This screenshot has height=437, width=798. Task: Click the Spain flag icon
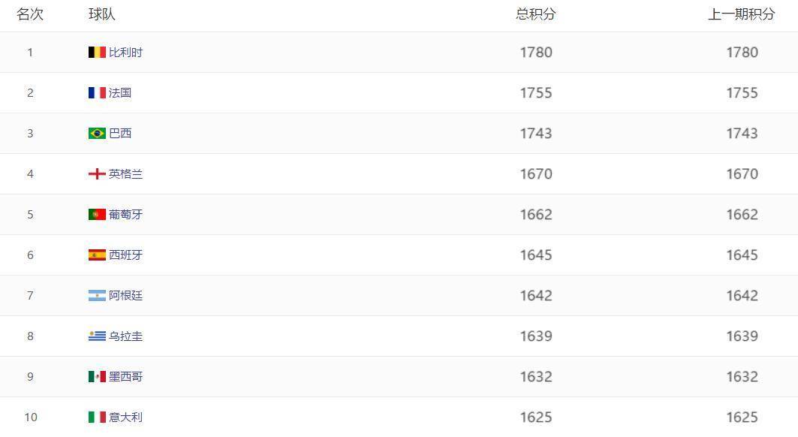point(97,255)
